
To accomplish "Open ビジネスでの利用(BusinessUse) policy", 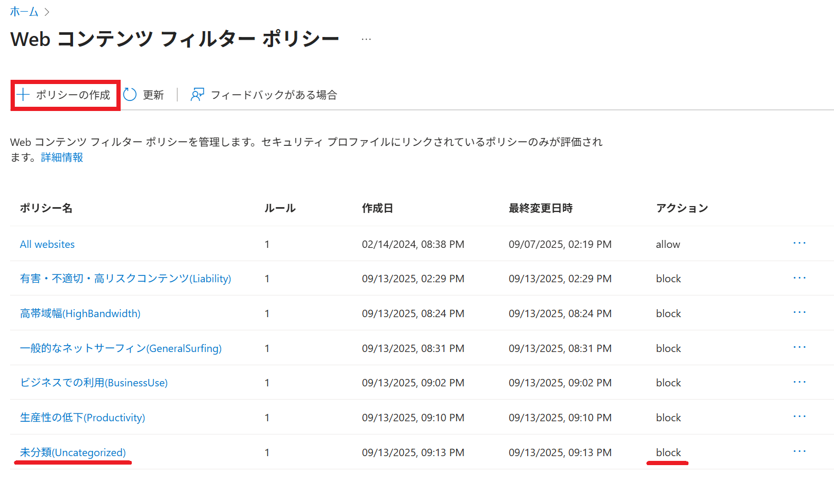I will [x=94, y=383].
